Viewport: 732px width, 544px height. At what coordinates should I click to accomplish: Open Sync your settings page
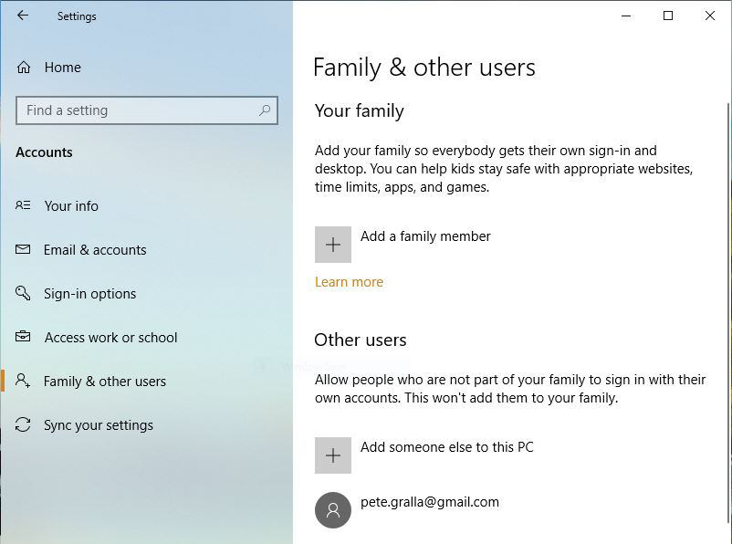point(99,425)
